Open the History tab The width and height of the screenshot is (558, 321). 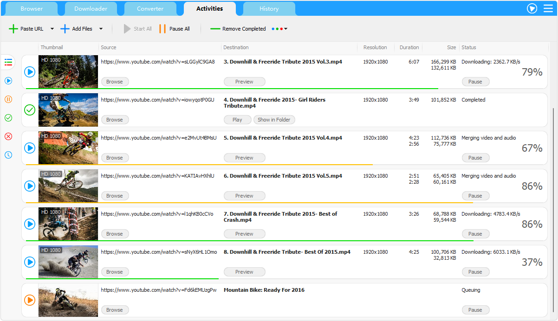click(269, 9)
